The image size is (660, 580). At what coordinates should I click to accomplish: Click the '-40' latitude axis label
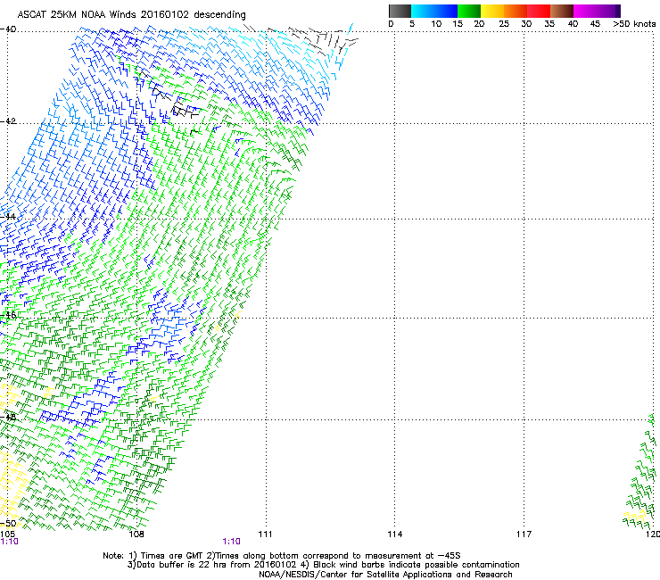[8, 29]
